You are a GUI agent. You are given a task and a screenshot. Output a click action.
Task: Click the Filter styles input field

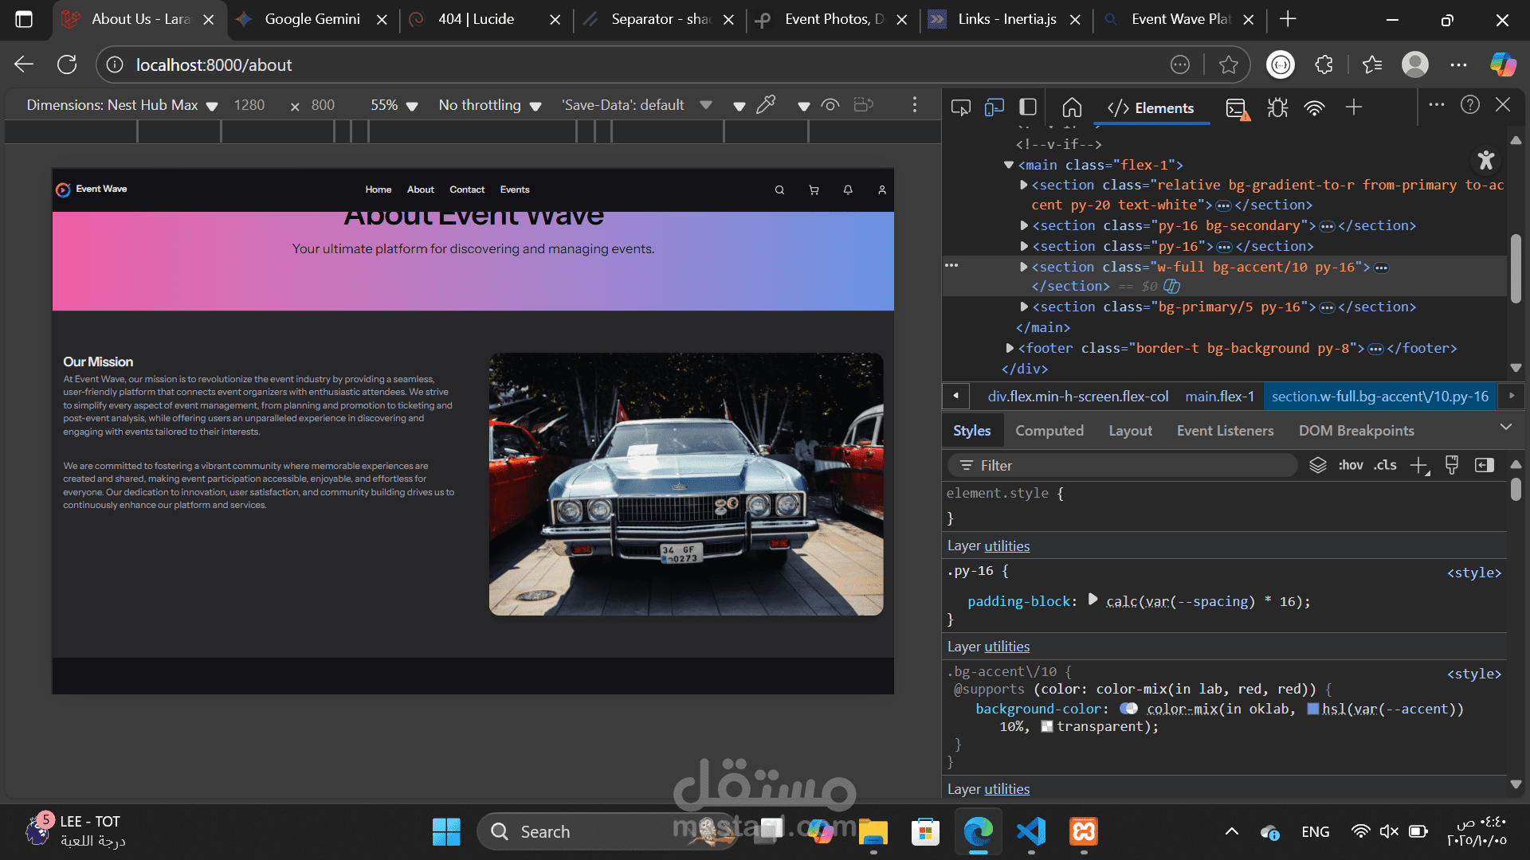pyautogui.click(x=1124, y=466)
